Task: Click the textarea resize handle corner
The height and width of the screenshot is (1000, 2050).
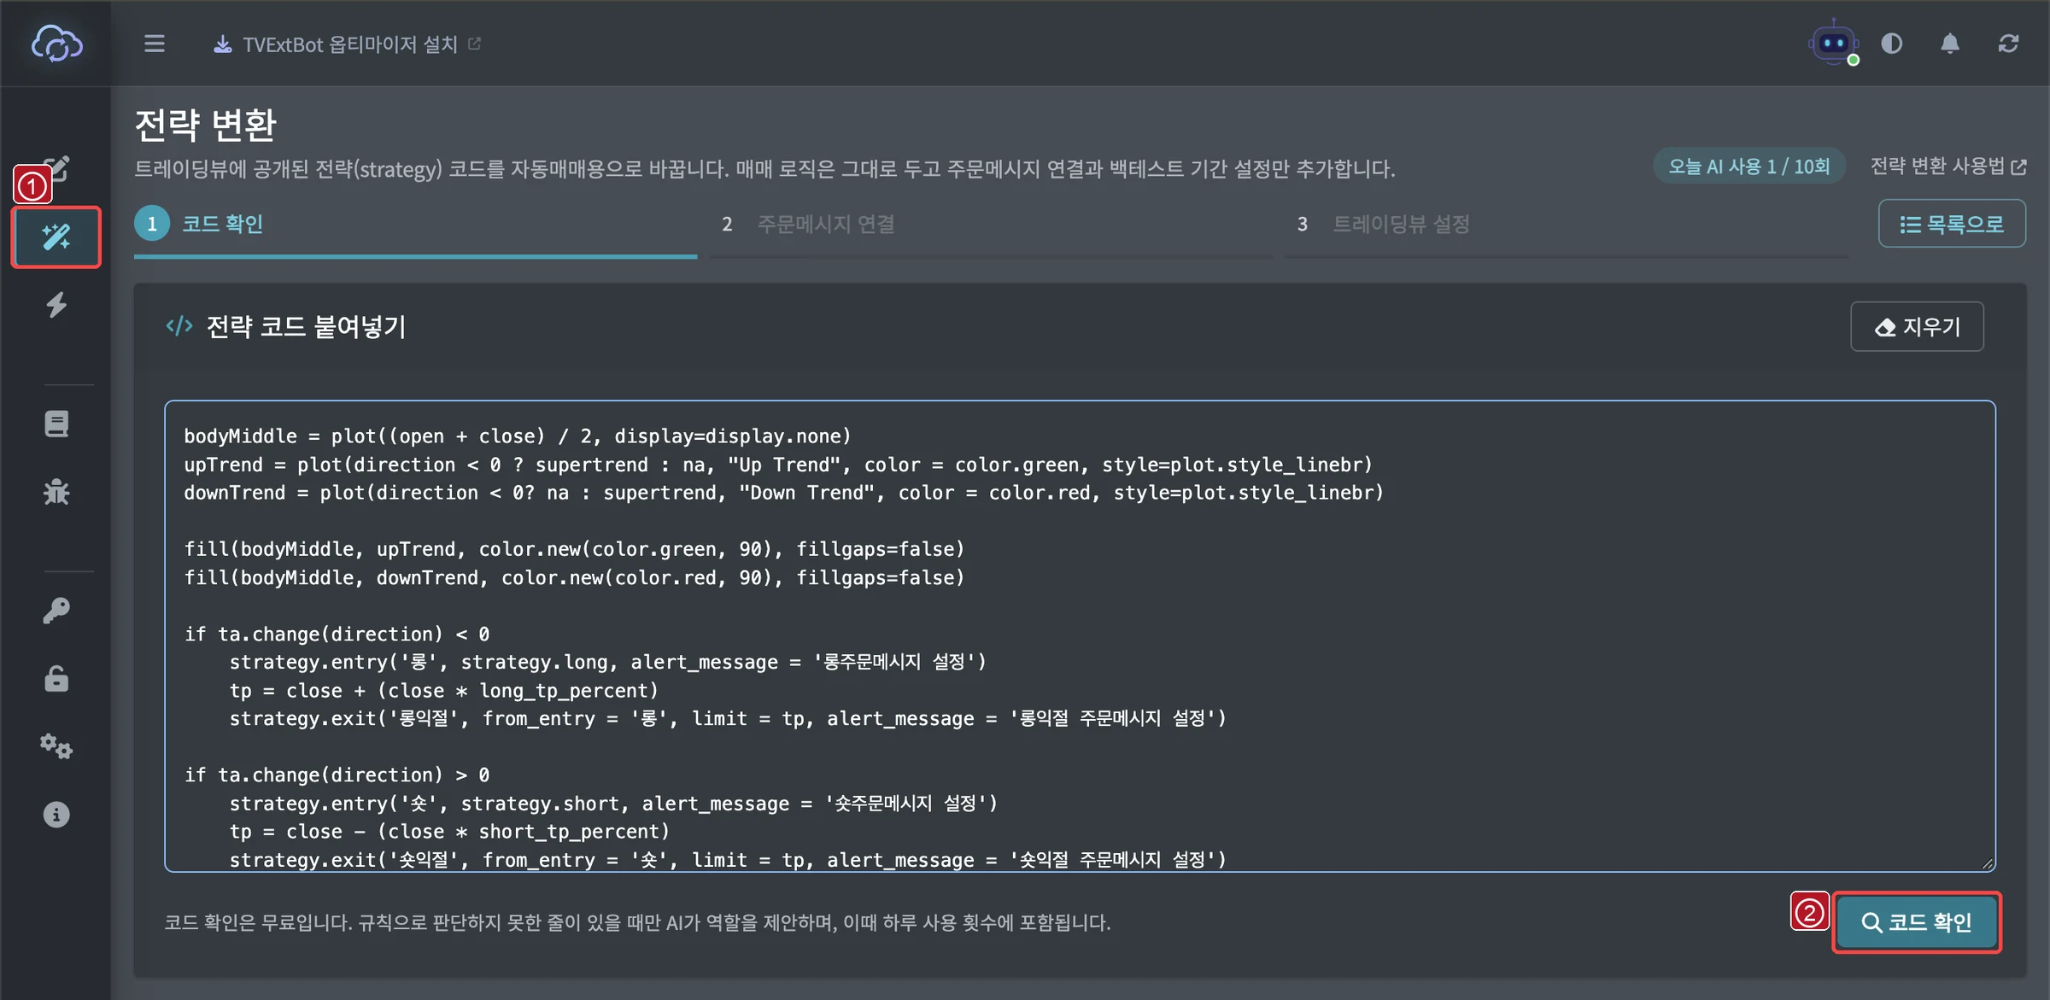Action: [x=1987, y=863]
